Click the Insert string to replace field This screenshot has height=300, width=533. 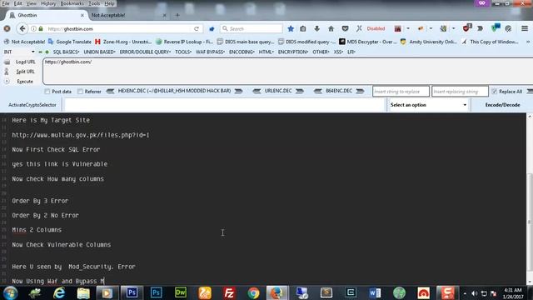click(401, 92)
